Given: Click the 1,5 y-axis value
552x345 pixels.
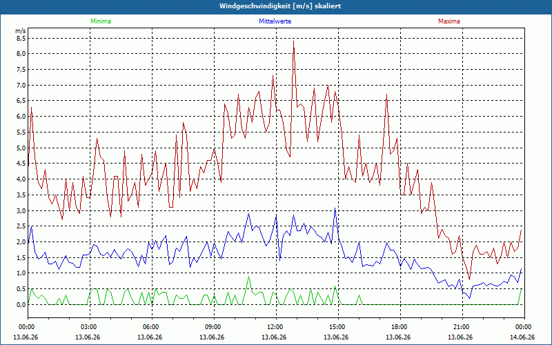Looking at the screenshot, I should tap(21, 257).
